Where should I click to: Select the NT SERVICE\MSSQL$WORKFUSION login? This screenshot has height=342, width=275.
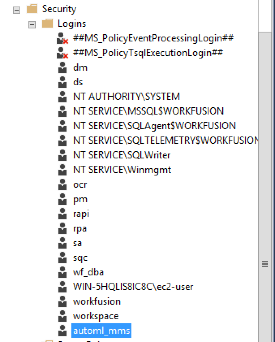pyautogui.click(x=148, y=111)
